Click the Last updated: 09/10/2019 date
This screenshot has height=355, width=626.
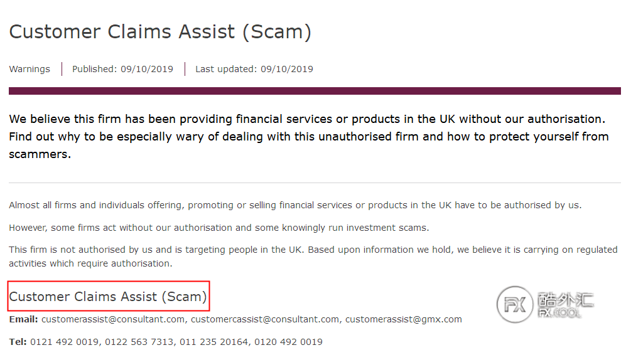pos(254,69)
